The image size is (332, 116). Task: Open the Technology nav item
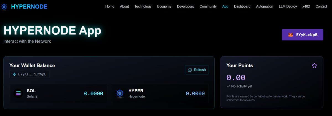[x=143, y=6]
